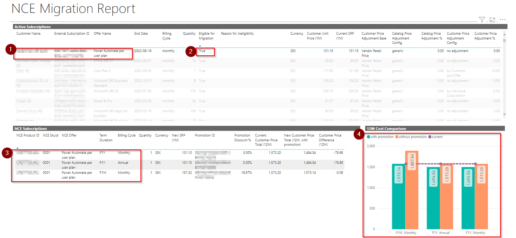Screen dimensions: 516x238
Task: Sort by the Reason for Ineligibility column header
Action: click(x=237, y=34)
